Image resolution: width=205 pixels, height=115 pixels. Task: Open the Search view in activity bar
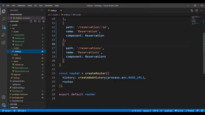click(4, 19)
